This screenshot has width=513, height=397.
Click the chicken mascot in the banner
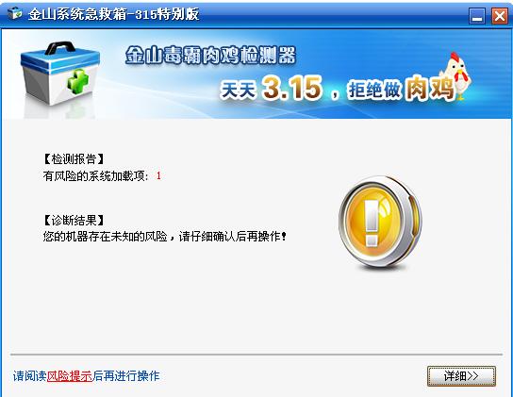tap(456, 75)
